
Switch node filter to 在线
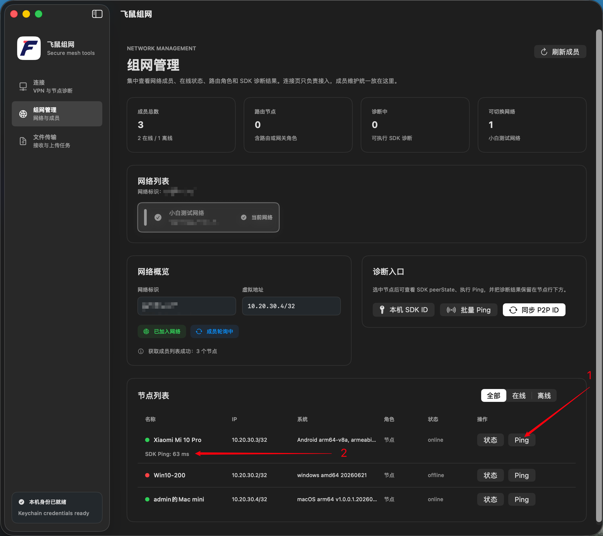[x=519, y=396]
